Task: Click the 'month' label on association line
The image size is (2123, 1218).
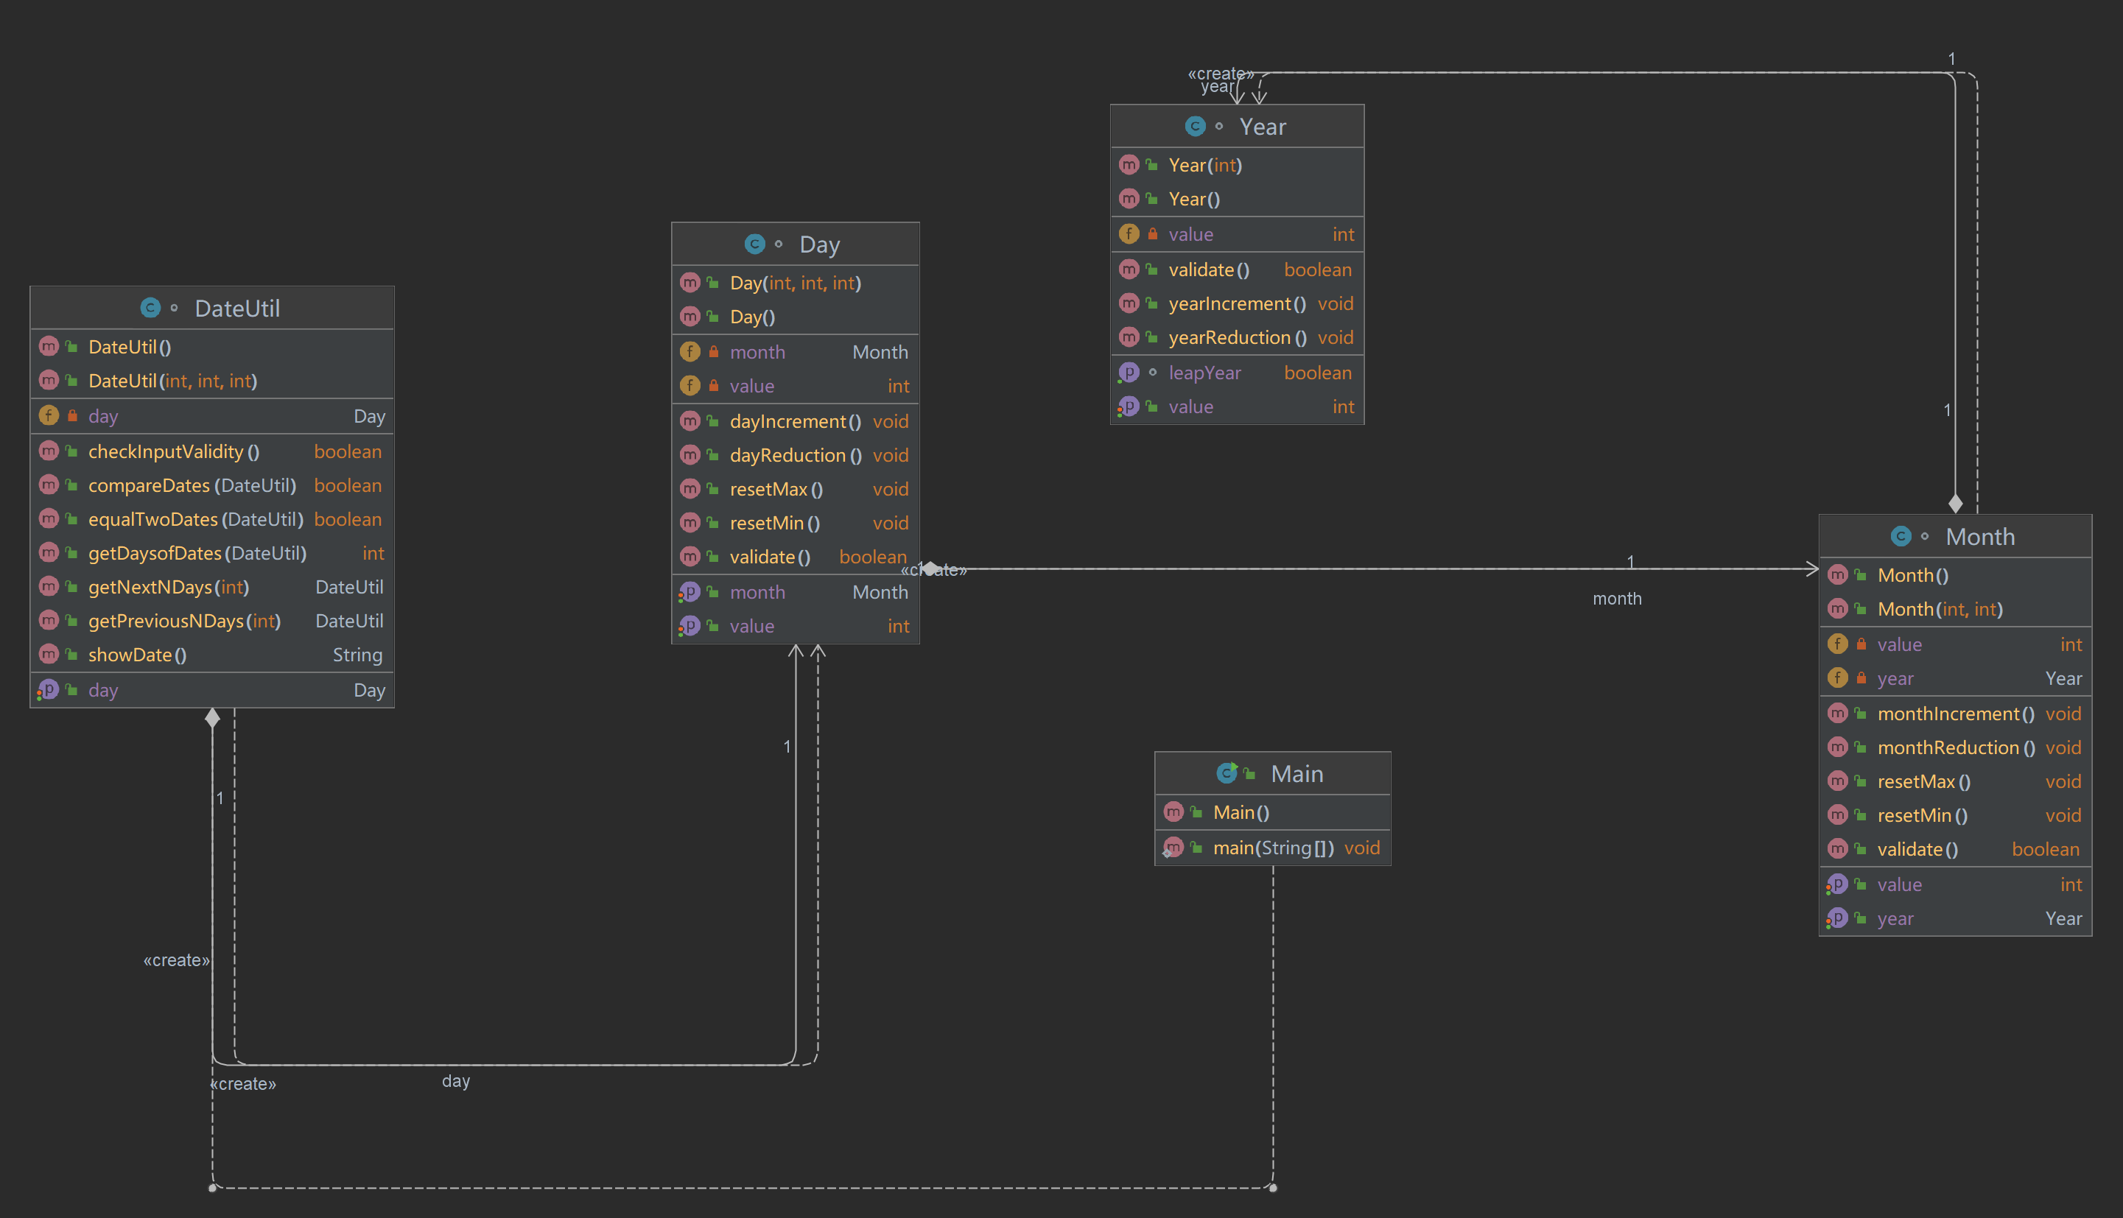Action: click(x=1616, y=599)
